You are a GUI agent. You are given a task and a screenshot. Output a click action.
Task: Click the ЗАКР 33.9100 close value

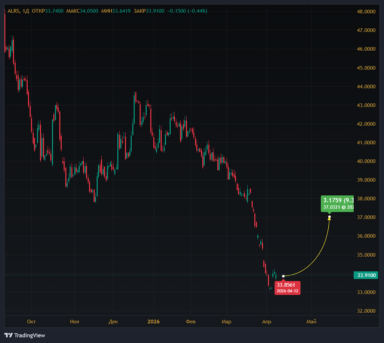tap(149, 11)
